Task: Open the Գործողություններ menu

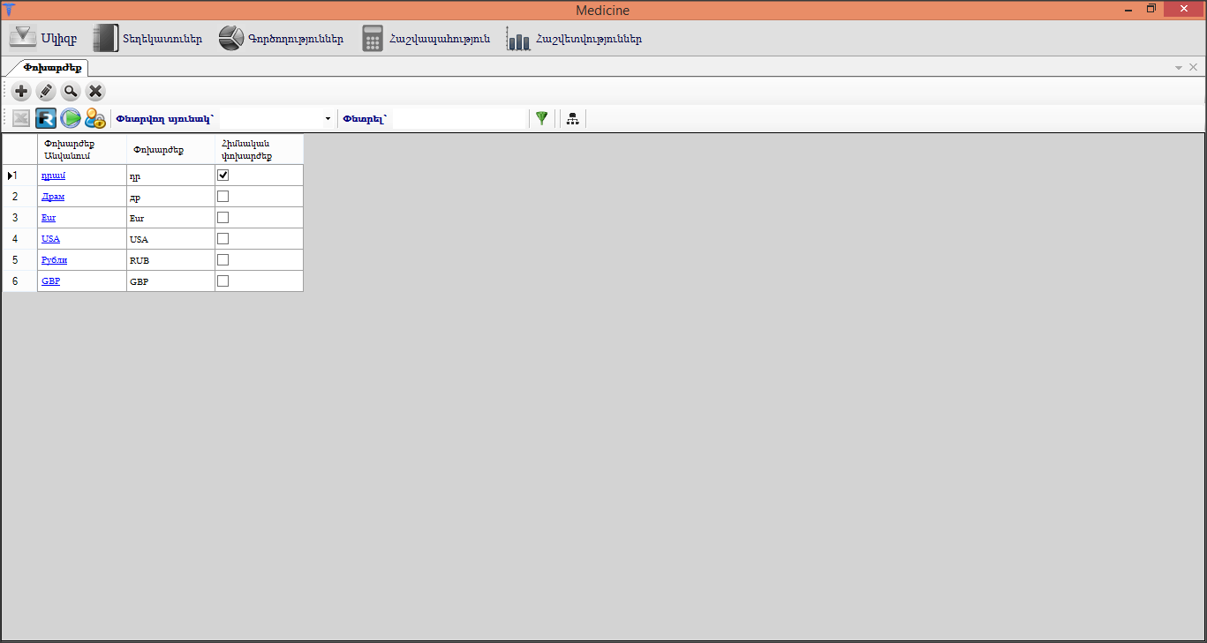Action: pos(281,39)
